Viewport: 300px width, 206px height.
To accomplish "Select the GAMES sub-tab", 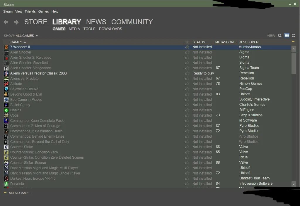I will (x=59, y=29).
